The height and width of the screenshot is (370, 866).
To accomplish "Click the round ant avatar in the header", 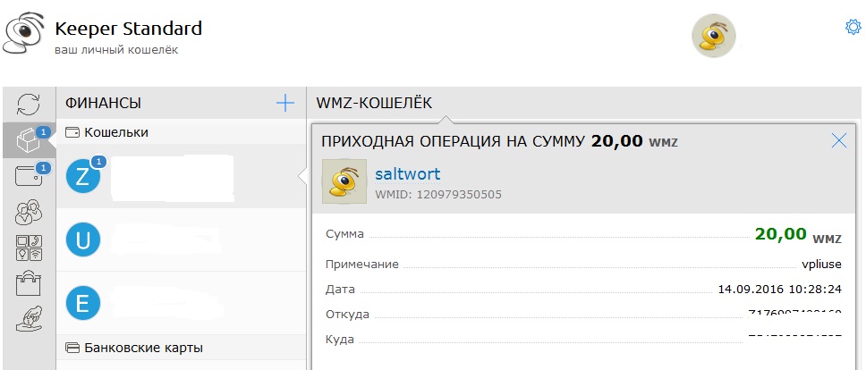I will tap(714, 36).
